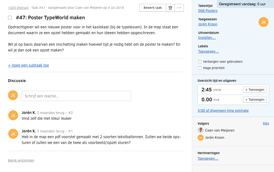Click follower name Jorèn Kroon in Volgers
This screenshot has height=172, width=274.
click(x=215, y=138)
